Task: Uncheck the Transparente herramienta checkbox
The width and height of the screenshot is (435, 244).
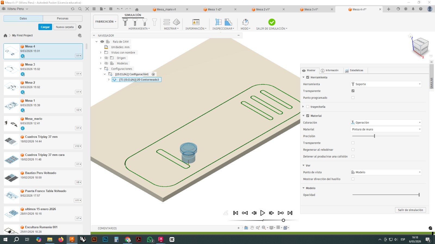Action: (353, 91)
